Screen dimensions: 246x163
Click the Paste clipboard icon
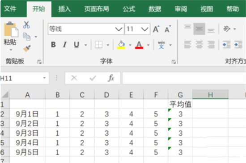(11, 29)
